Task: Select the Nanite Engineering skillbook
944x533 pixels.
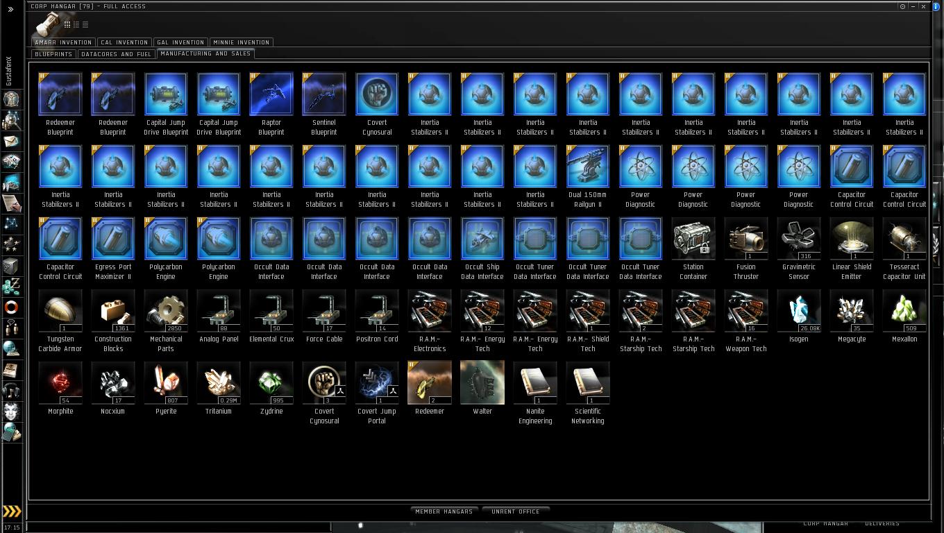Action: pos(535,393)
